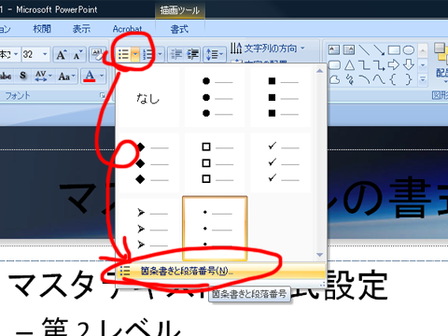Image resolution: width=448 pixels, height=336 pixels.
Task: Open 箇条書きと段落番号(N)... menu entry
Action: (221, 271)
